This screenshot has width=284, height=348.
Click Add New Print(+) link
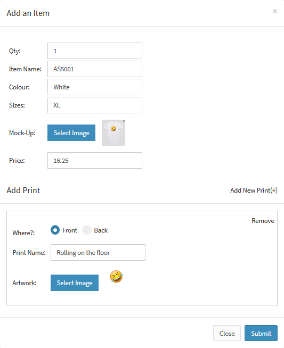tap(254, 190)
